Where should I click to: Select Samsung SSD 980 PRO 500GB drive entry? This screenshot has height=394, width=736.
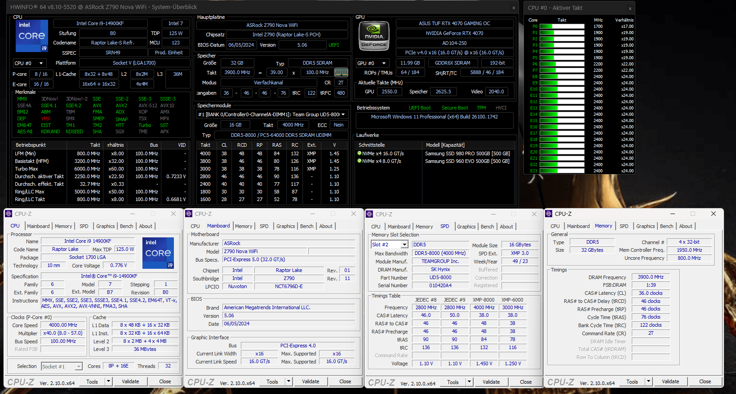[x=467, y=153]
